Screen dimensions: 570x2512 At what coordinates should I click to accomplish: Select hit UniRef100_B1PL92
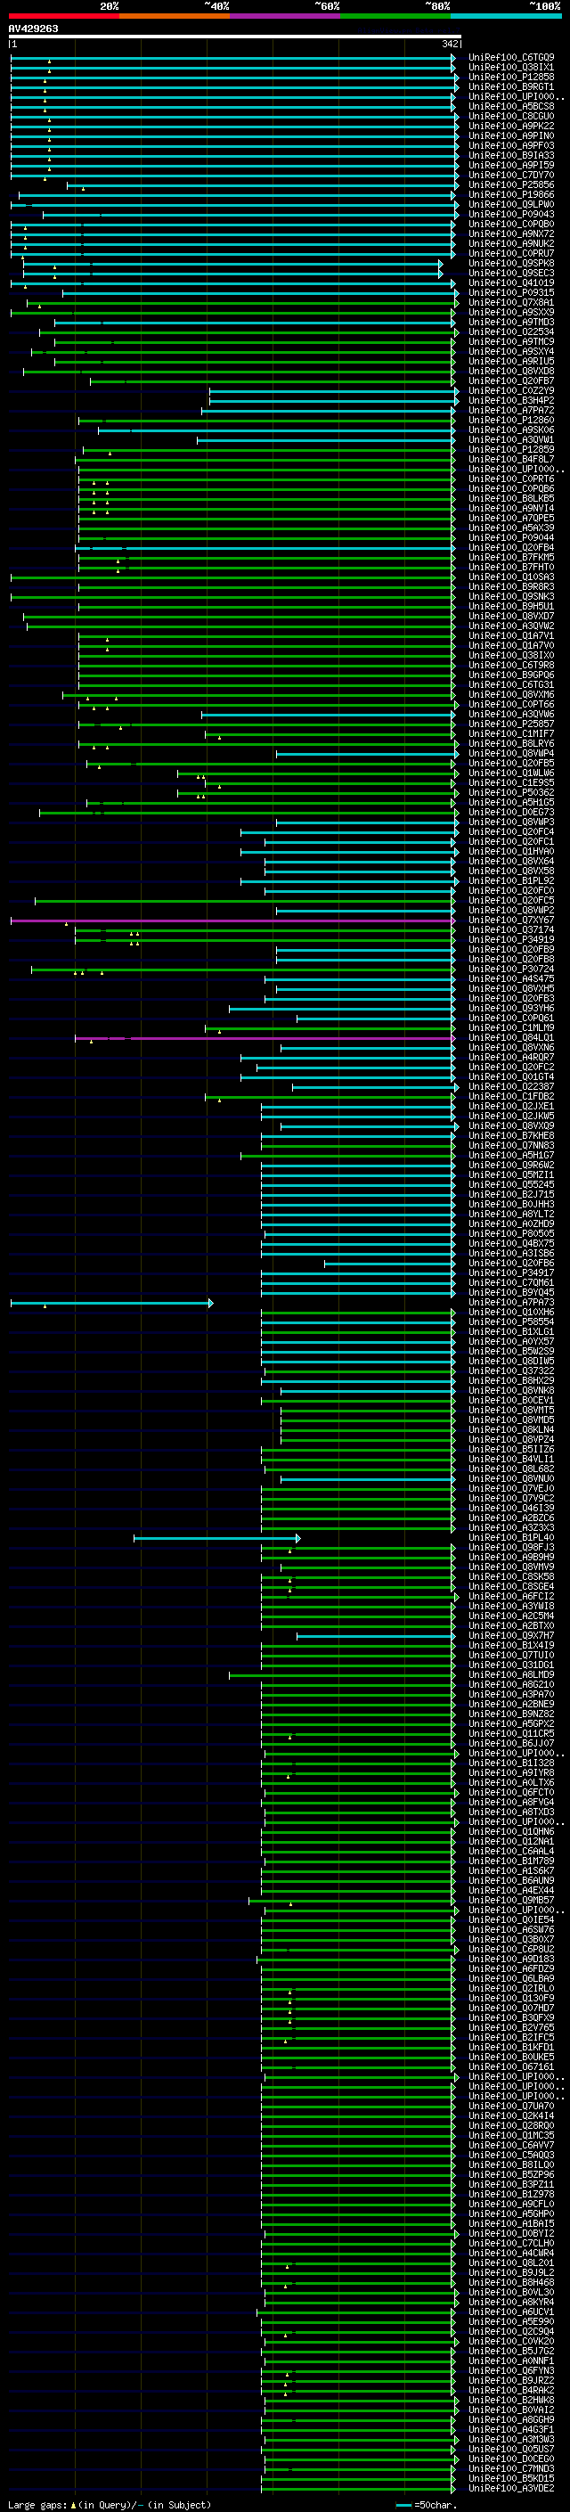[x=511, y=880]
